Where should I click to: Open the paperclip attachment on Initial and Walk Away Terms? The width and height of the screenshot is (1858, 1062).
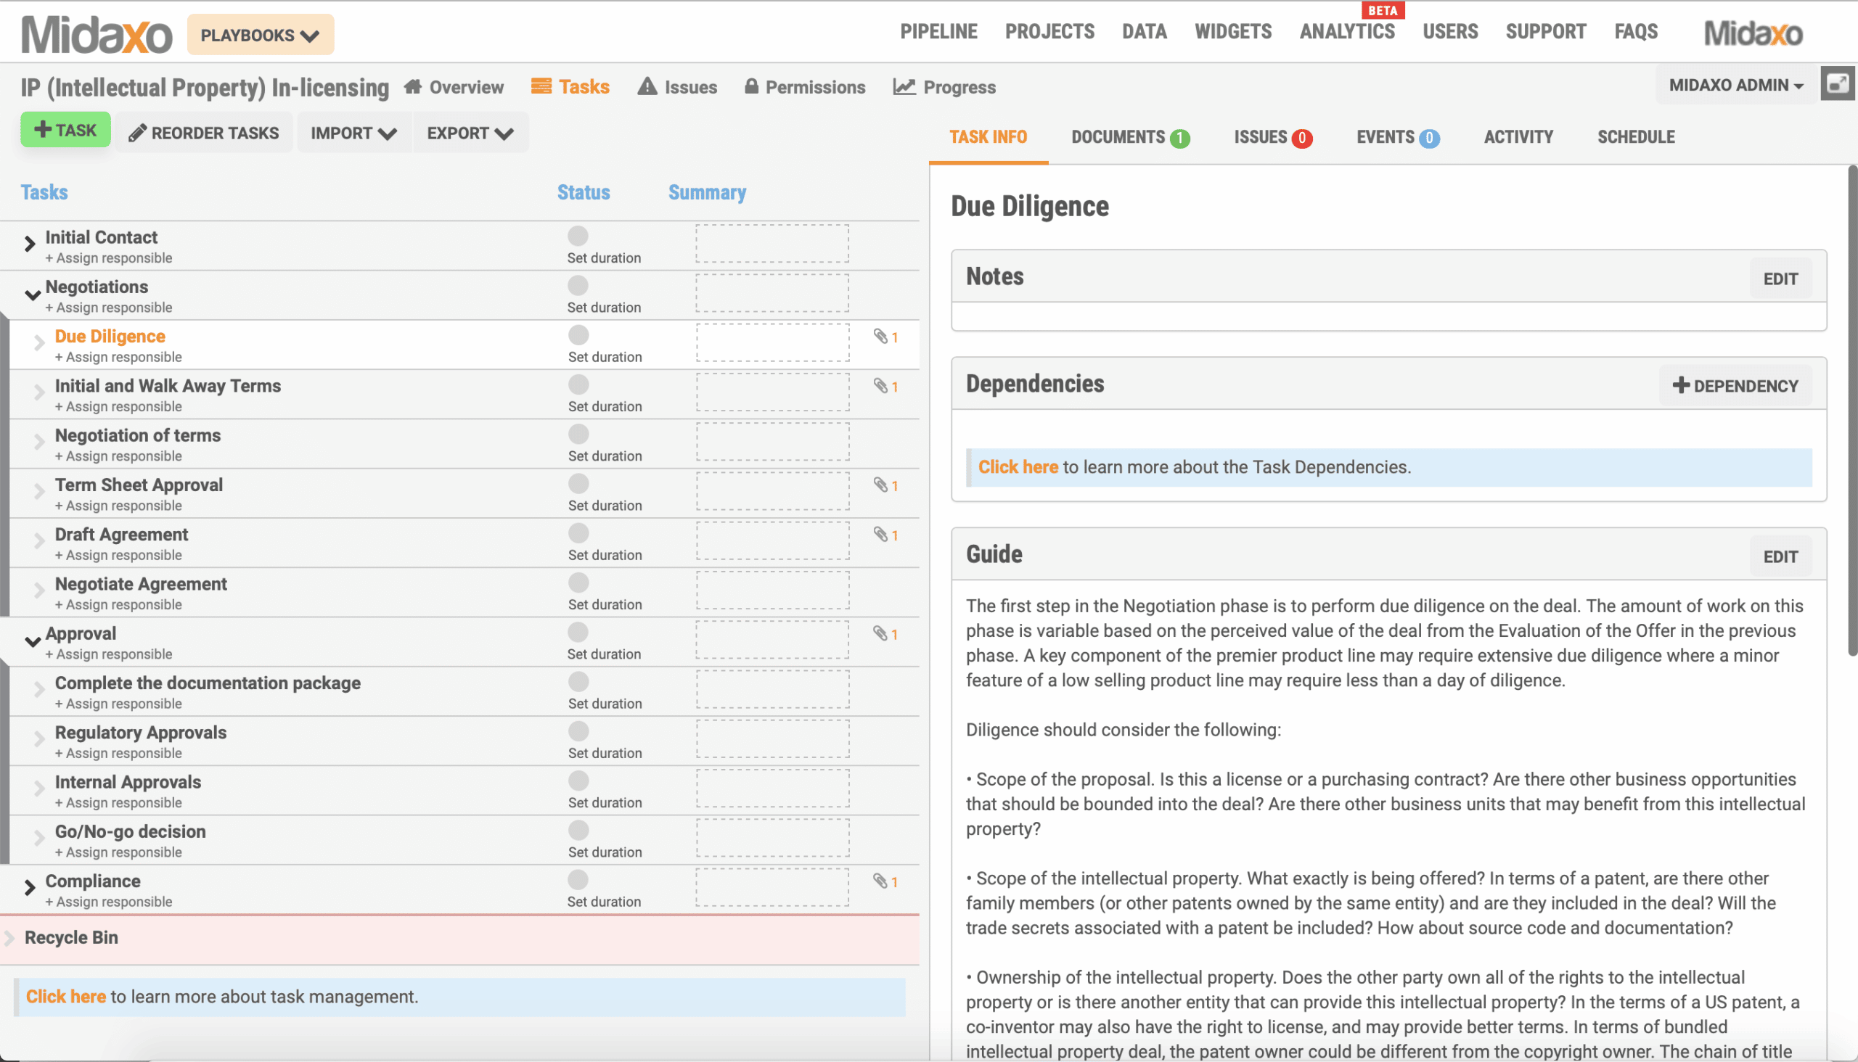point(885,386)
